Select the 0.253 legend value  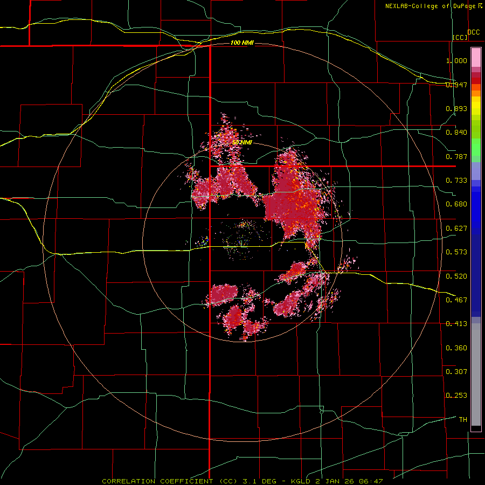pyautogui.click(x=456, y=396)
